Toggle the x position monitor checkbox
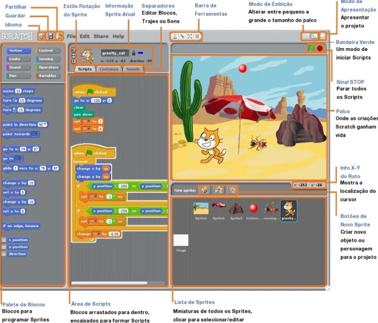Image resolution: width=378 pixels, height=323 pixels. point(4,240)
